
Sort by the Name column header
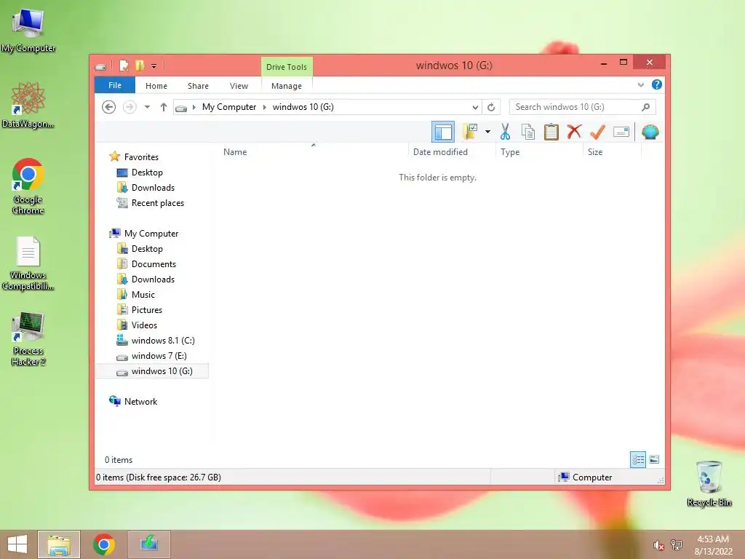point(314,151)
